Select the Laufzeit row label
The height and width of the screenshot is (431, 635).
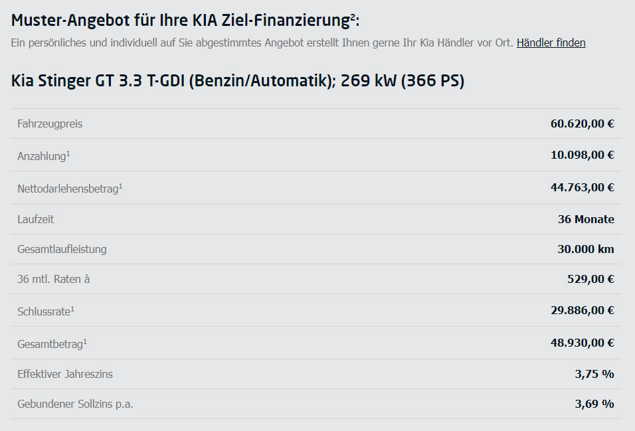(36, 219)
